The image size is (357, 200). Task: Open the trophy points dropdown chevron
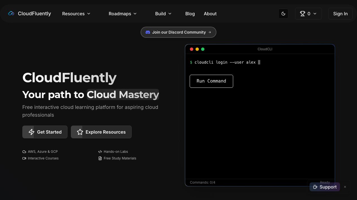click(315, 14)
